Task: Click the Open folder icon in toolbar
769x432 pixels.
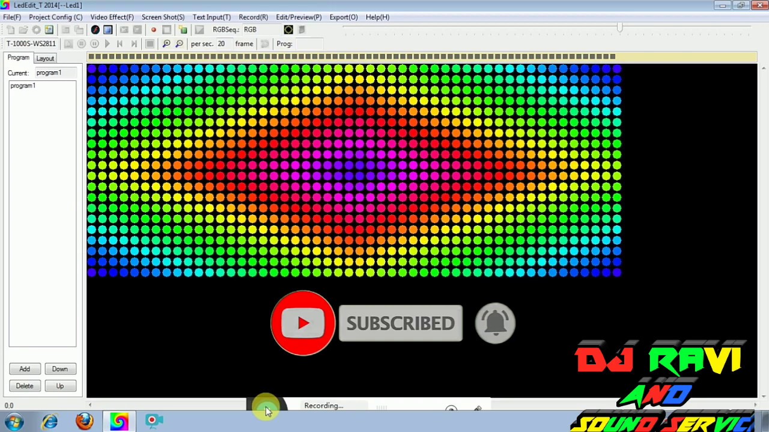Action: point(23,29)
